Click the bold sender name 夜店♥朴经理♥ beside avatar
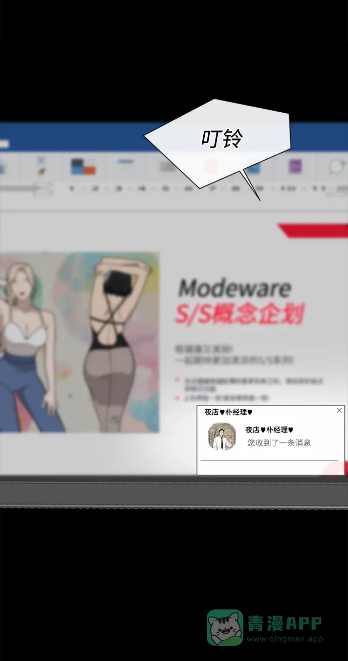 click(269, 430)
